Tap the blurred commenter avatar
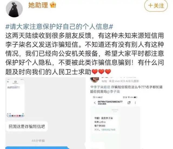The width and height of the screenshot is (173, 149). [x=94, y=80]
